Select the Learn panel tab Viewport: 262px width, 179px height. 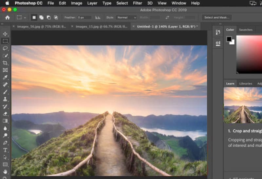click(x=230, y=84)
